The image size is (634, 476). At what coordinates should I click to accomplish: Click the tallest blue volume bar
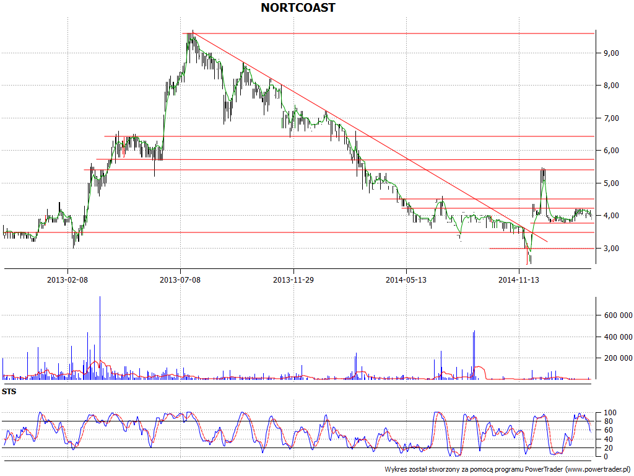pos(100,338)
